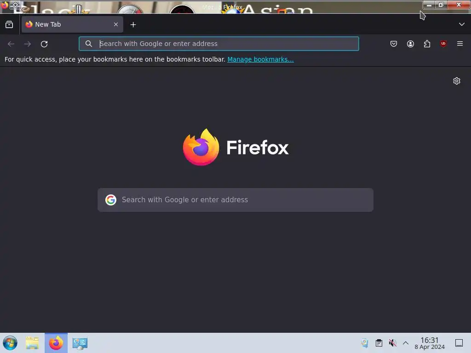The height and width of the screenshot is (353, 471).
Task: Click the address bar magnifier icon
Action: [89, 44]
